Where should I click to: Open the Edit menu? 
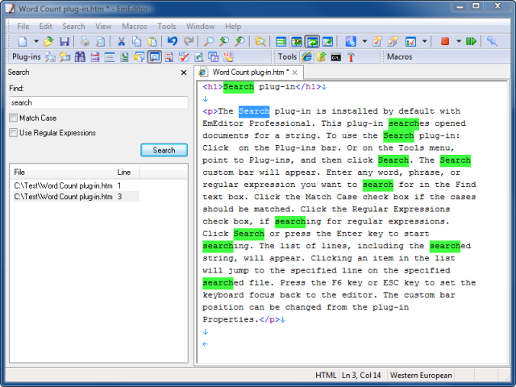[x=46, y=27]
